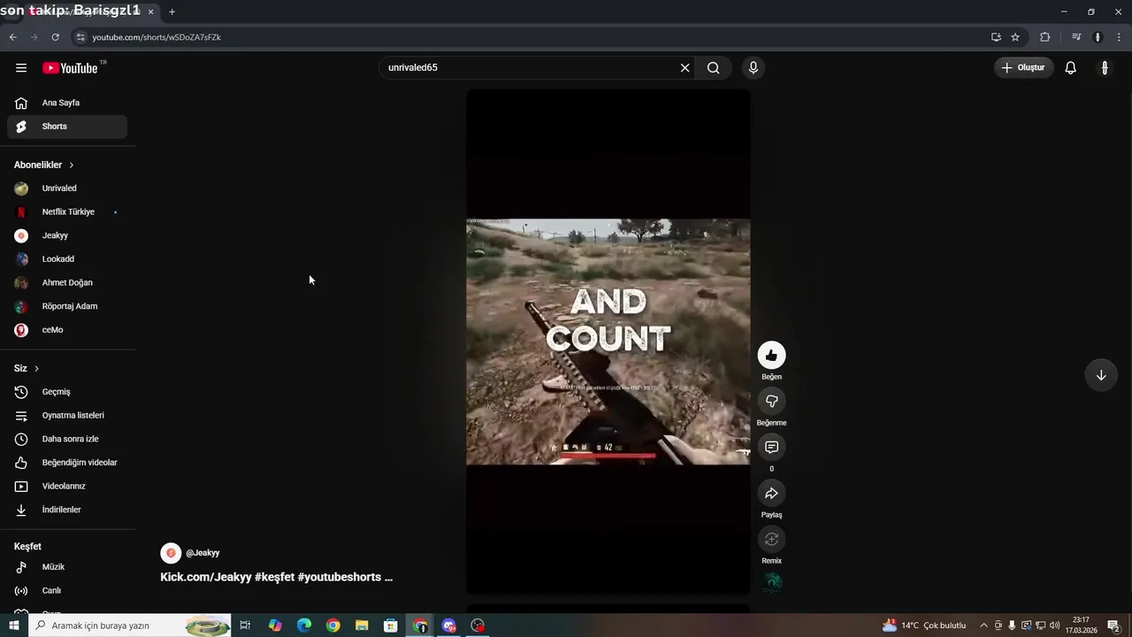Viewport: 1132px width, 637px height.
Task: Open the notifications bell
Action: coord(1071,68)
